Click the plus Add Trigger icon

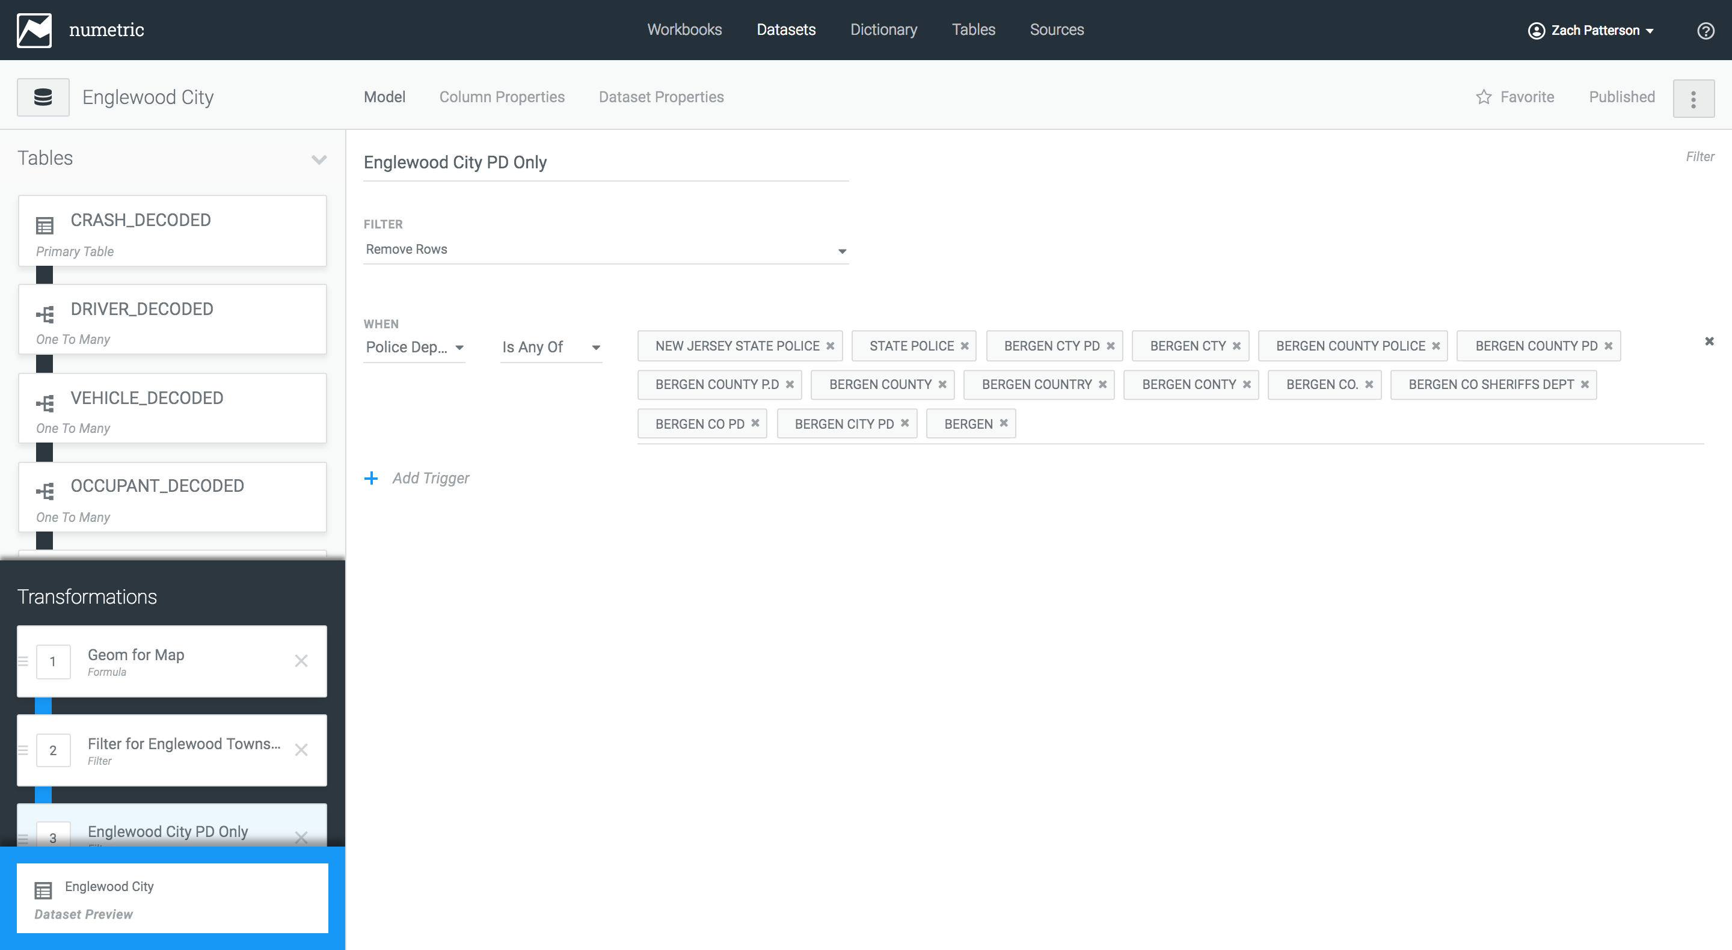[371, 478]
